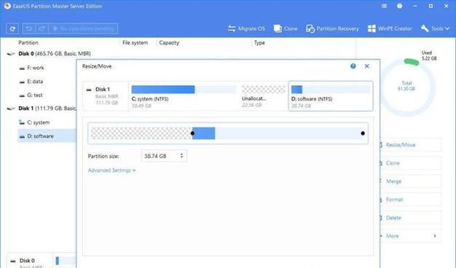Viewport: 456px width, 268px height.
Task: Expand Advanced Settings
Action: click(111, 170)
